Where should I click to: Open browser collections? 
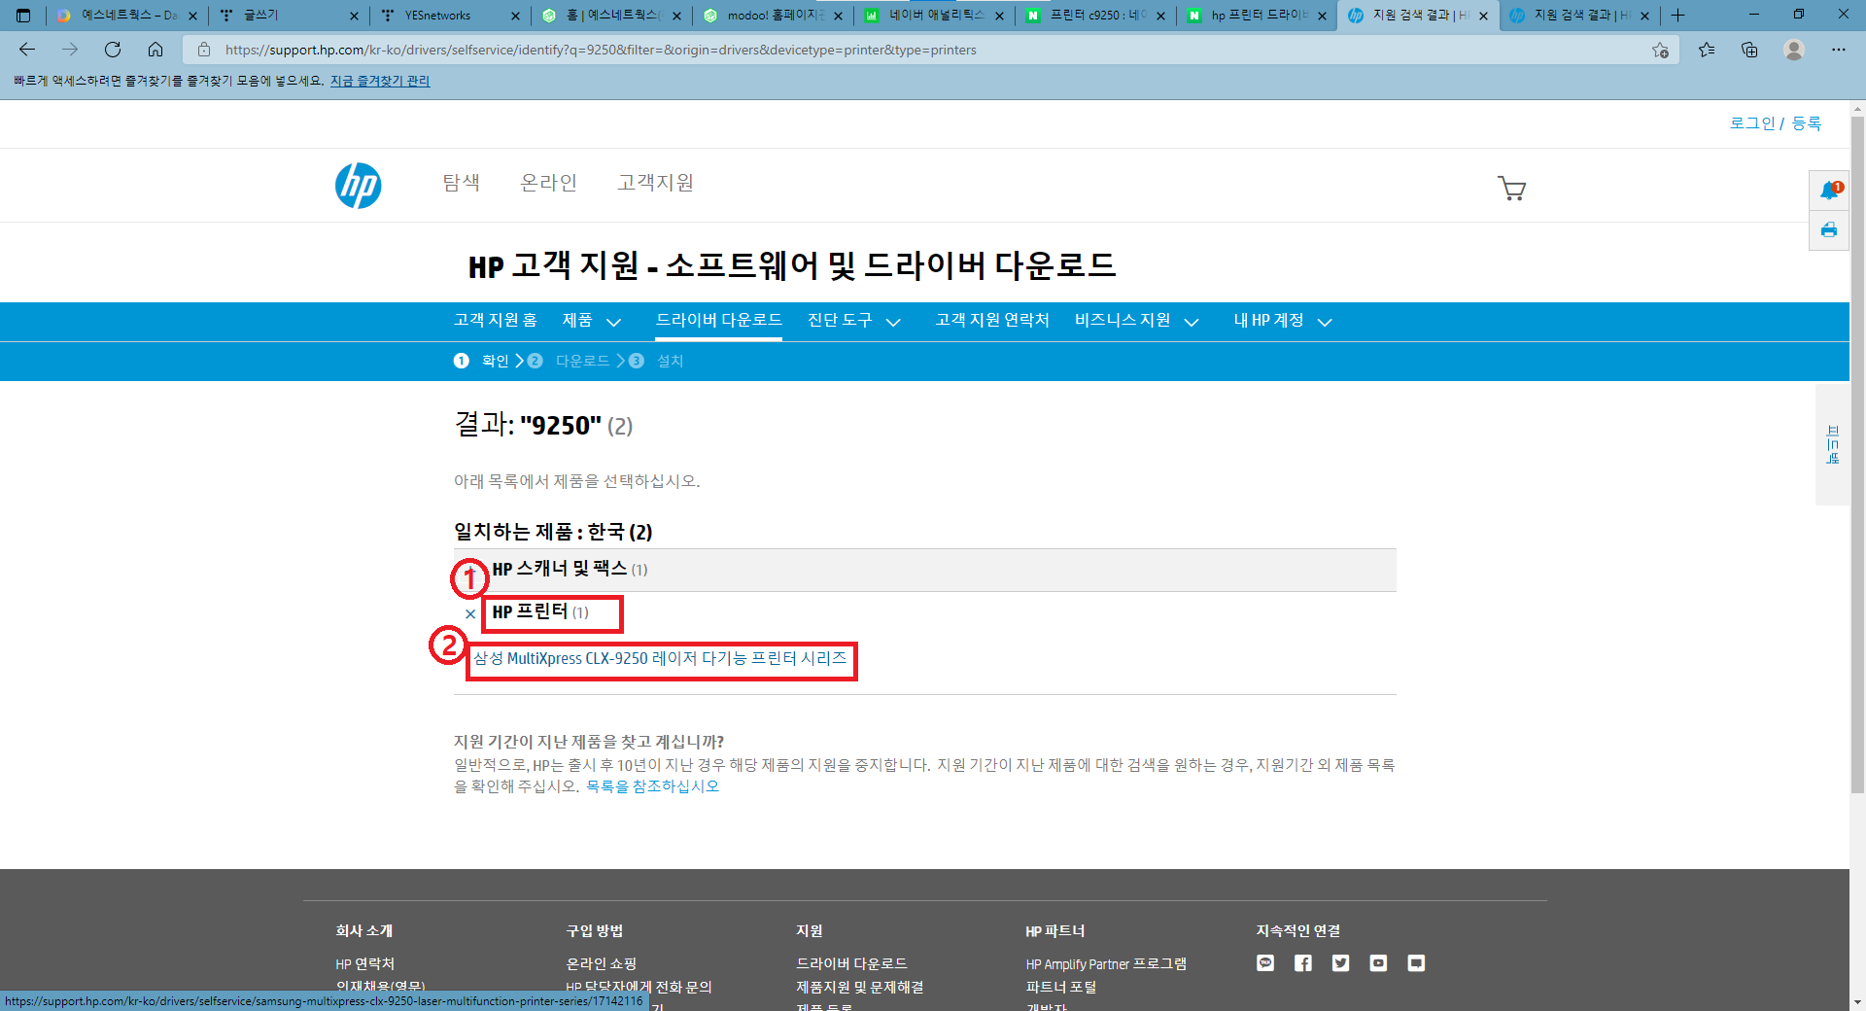pos(1749,50)
